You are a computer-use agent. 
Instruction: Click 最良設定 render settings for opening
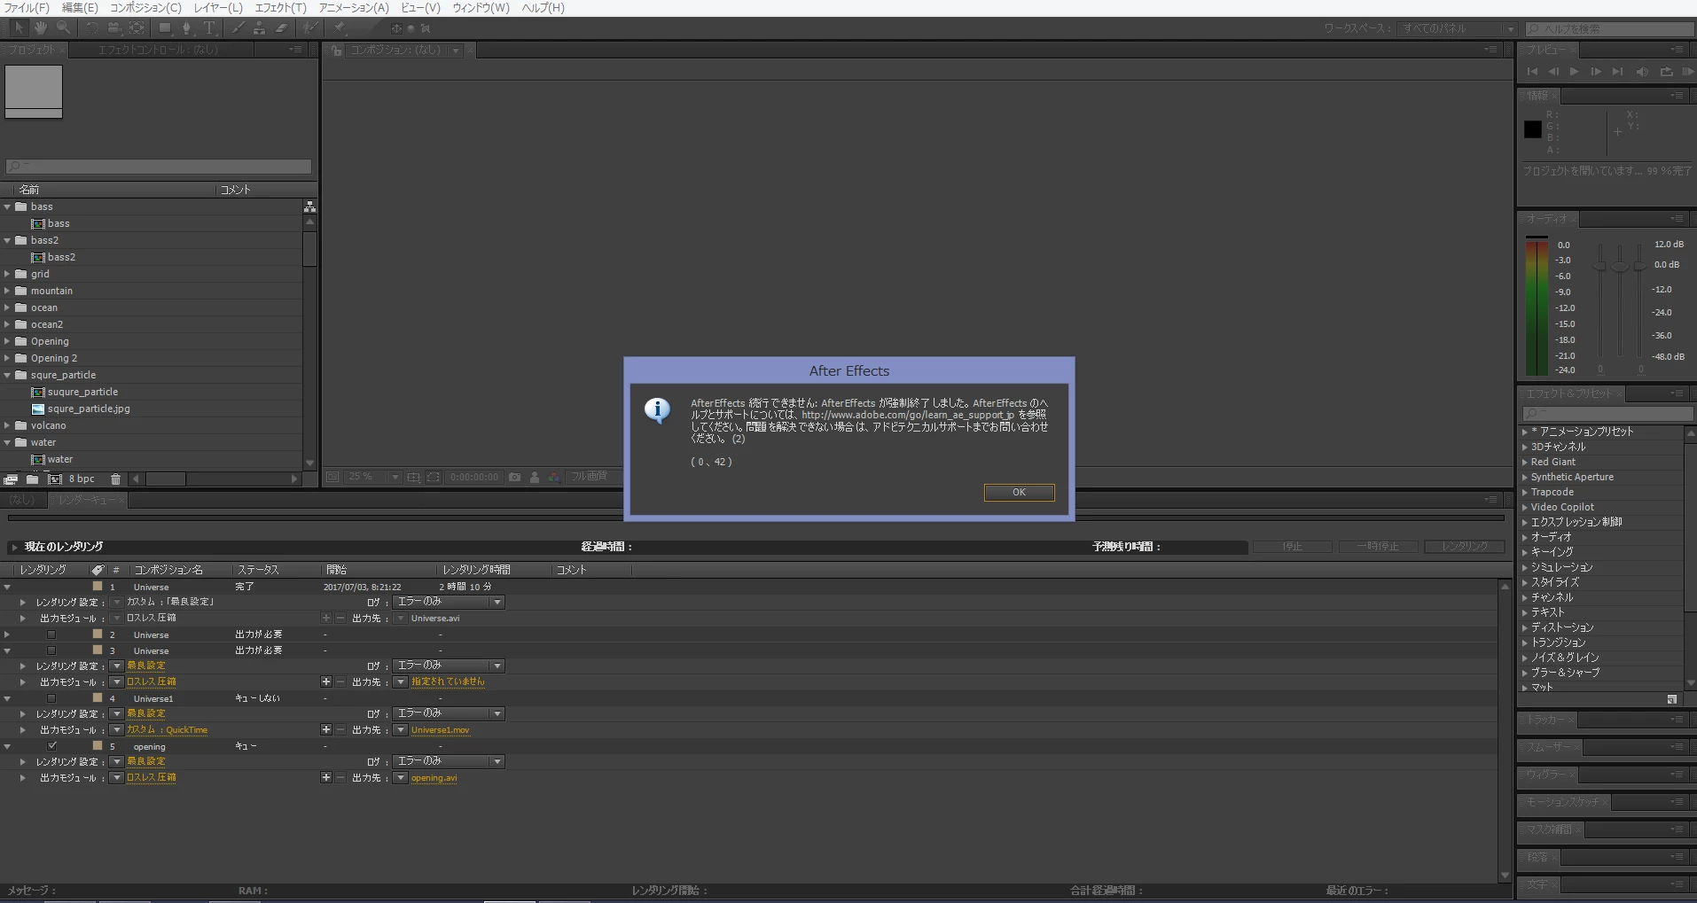pos(146,761)
